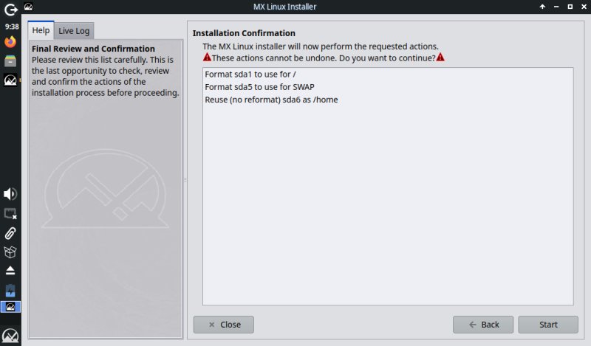Image resolution: width=591 pixels, height=346 pixels.
Task: Open the clipboard manager paperclip icon
Action: pos(10,233)
